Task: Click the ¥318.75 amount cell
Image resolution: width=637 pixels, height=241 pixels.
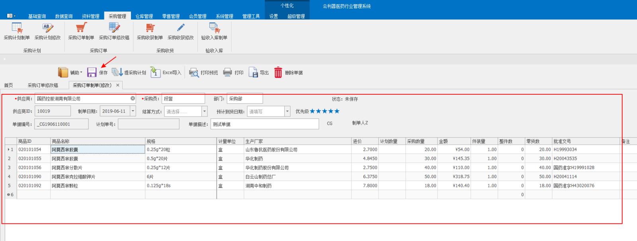Action: [454, 177]
